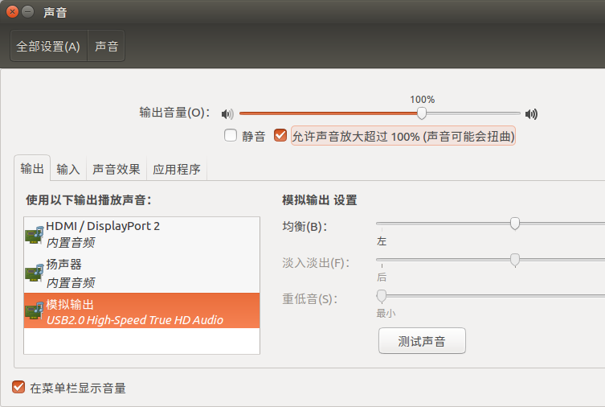
Task: Click the 测试声音 button
Action: [x=422, y=341]
